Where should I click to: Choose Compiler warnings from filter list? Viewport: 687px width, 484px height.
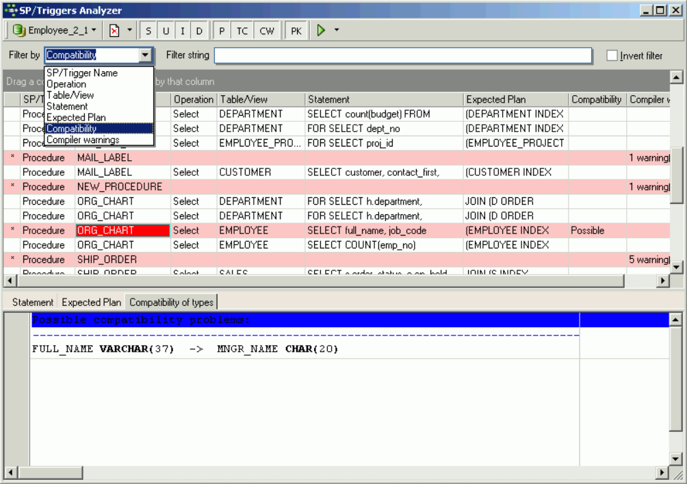(83, 140)
